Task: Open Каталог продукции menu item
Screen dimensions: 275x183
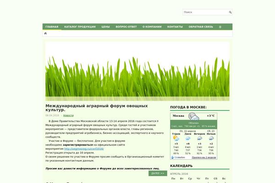Action: tap(80, 27)
